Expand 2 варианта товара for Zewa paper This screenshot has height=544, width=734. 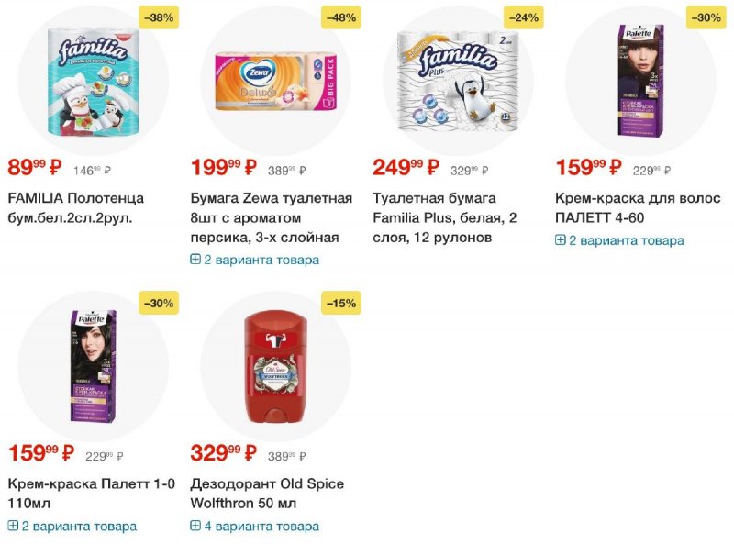[x=255, y=260]
